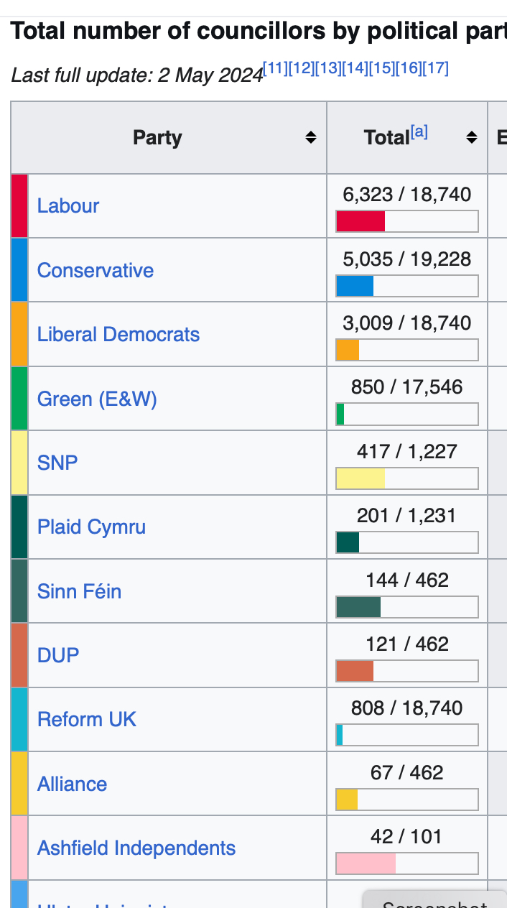Viewport: 507px width, 908px height.
Task: Follow the DUP link
Action: pyautogui.click(x=58, y=655)
